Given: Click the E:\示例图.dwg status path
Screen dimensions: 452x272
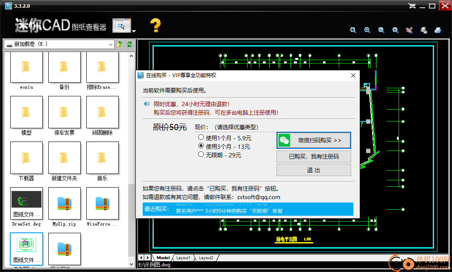Looking at the screenshot, I should click(154, 265).
